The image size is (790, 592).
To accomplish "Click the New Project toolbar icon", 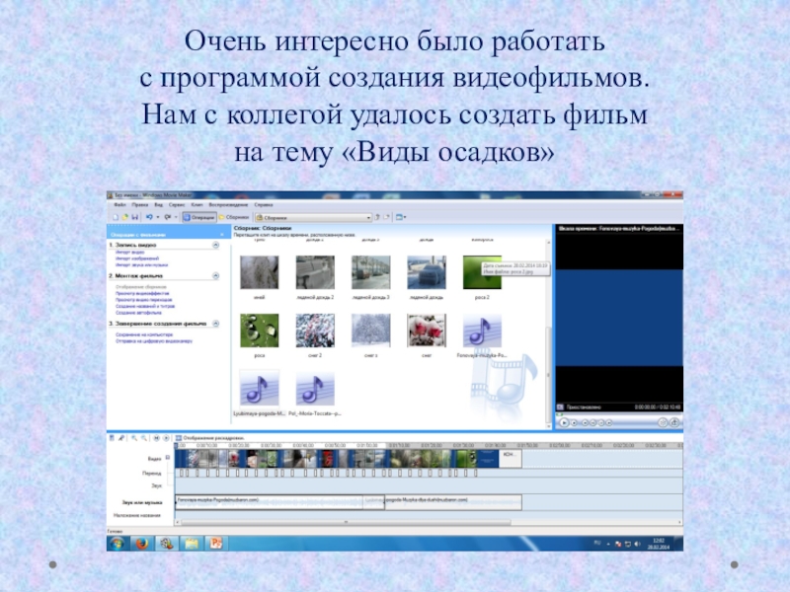I will point(116,217).
